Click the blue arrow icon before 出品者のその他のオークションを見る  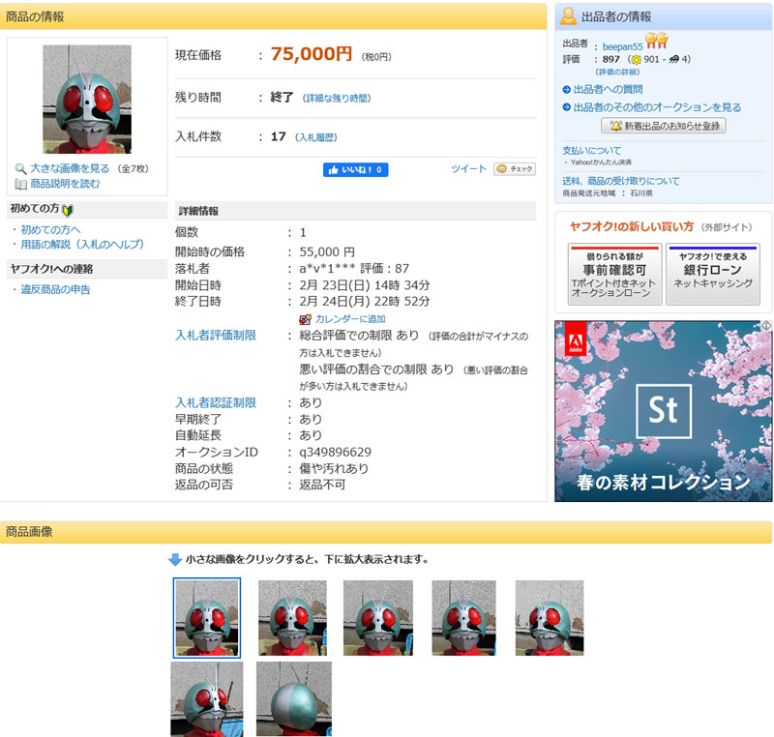567,107
